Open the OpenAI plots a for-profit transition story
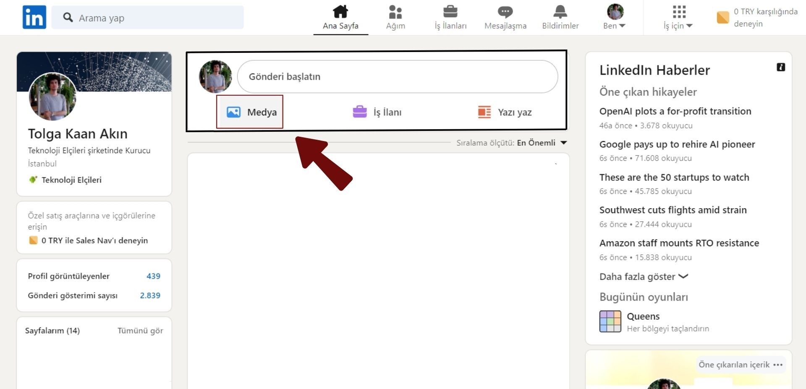The image size is (806, 389). (675, 111)
